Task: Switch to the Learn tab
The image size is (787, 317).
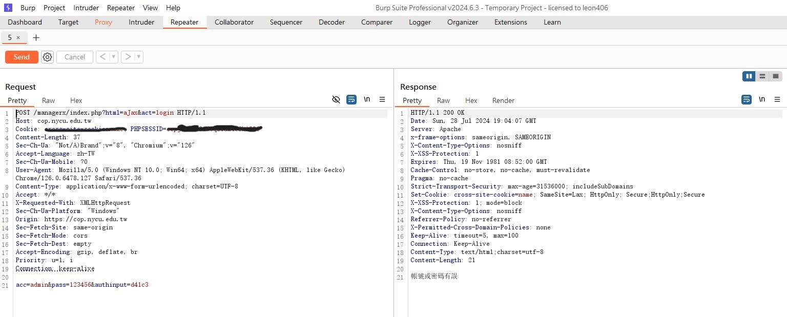Action: tap(552, 22)
